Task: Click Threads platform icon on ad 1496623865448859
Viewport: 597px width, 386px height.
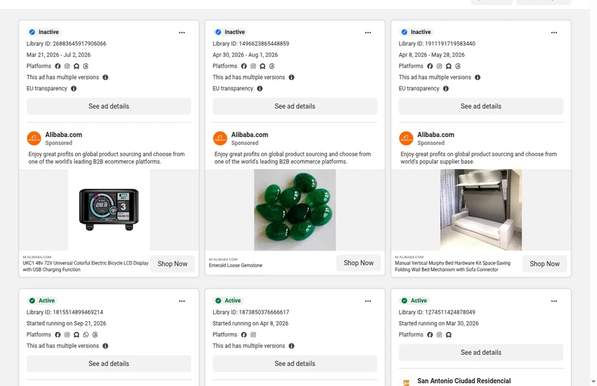Action: [272, 66]
